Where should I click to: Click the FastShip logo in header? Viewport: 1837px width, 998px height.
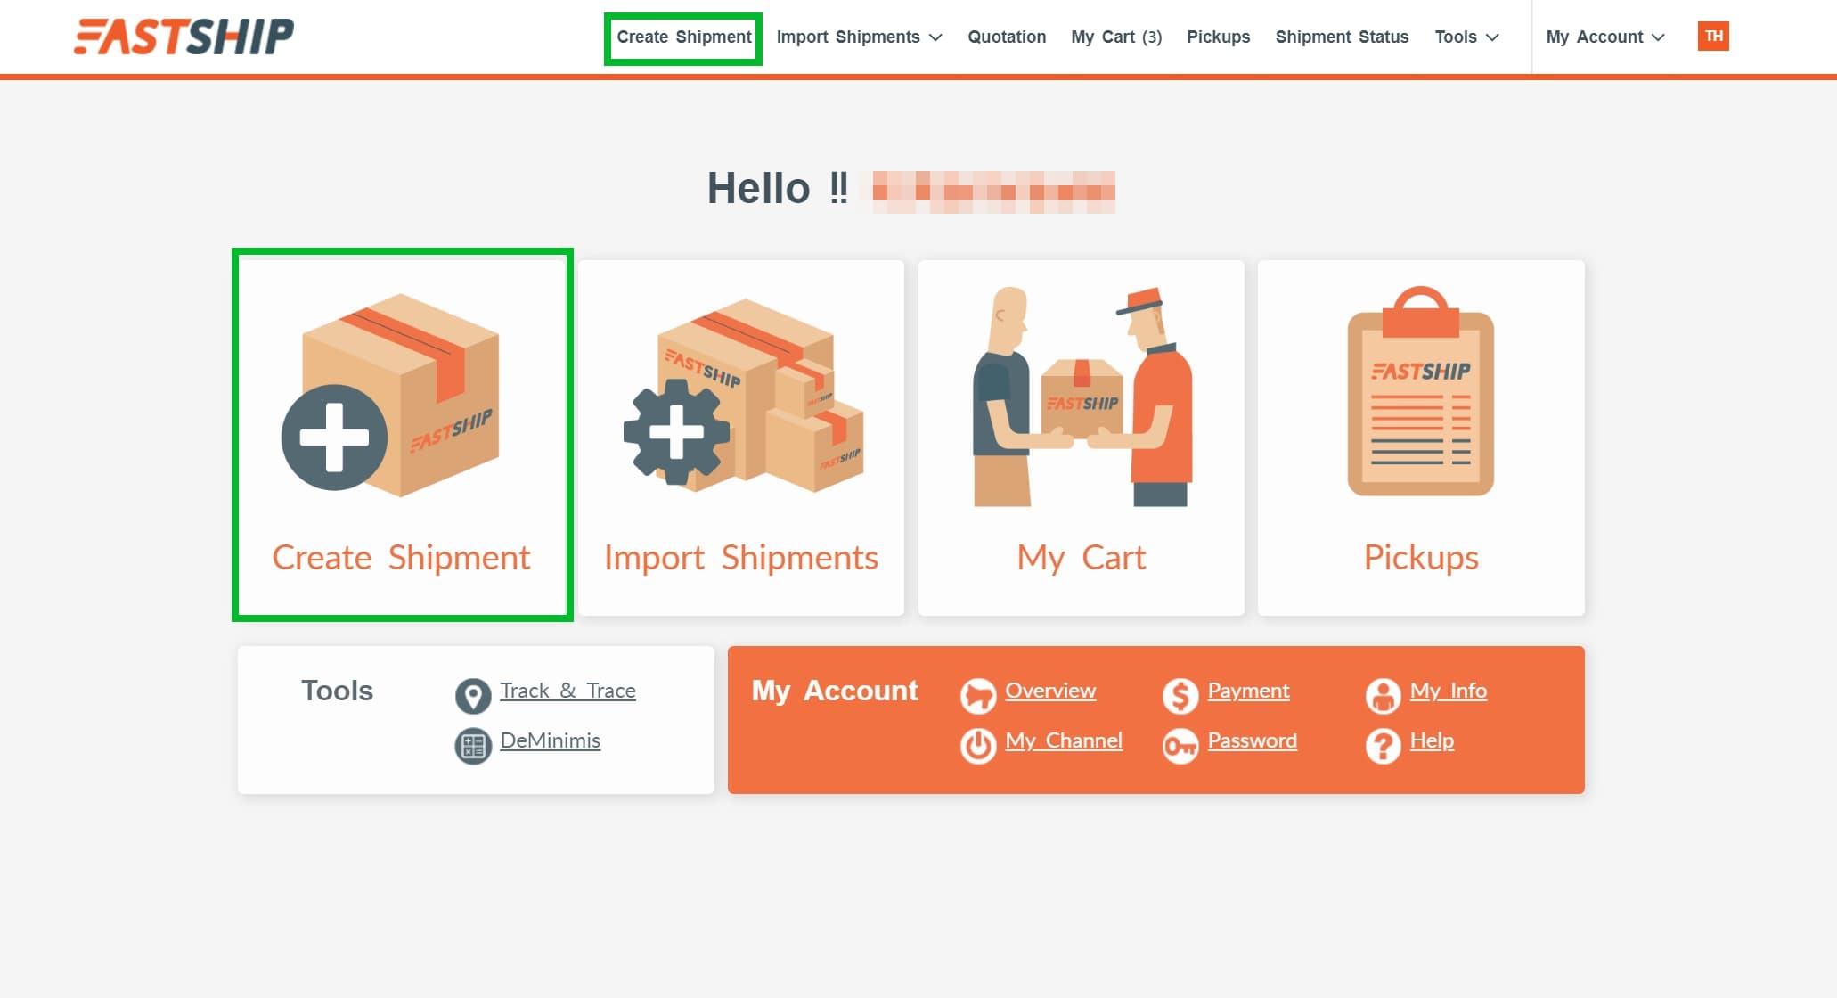[184, 37]
